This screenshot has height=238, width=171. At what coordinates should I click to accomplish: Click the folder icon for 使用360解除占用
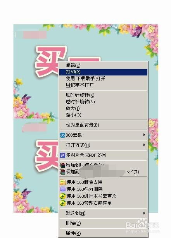click(x=62, y=182)
